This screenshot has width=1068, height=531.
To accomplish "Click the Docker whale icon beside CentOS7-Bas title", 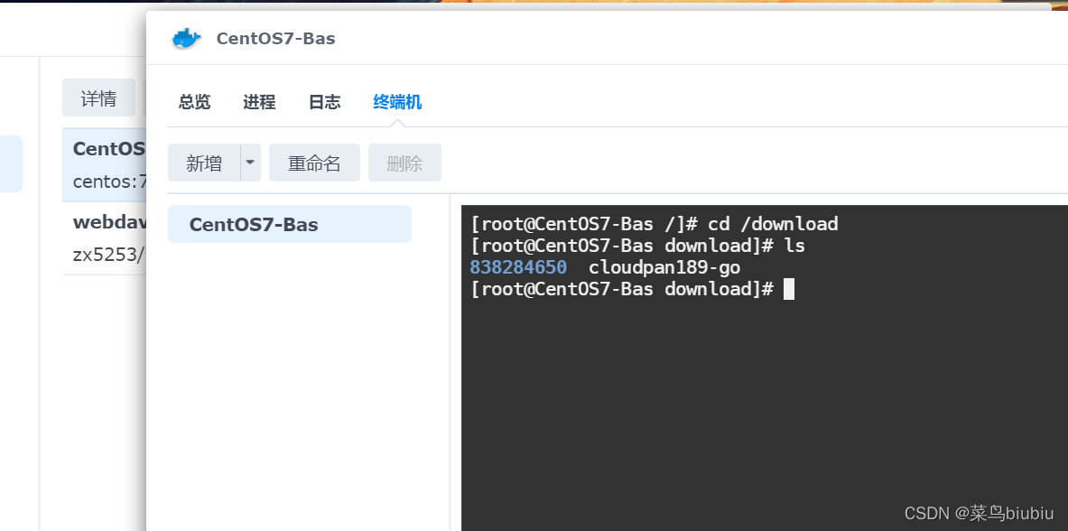I will pyautogui.click(x=185, y=38).
